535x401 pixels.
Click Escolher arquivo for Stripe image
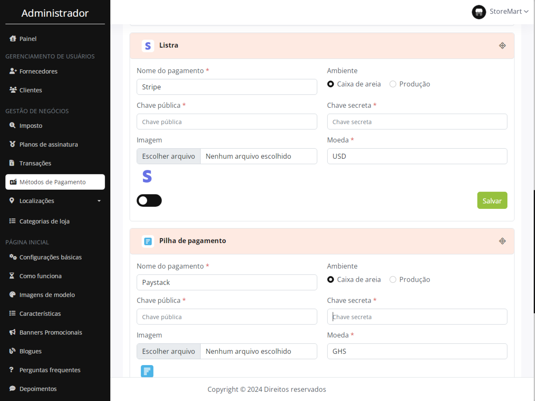click(168, 156)
